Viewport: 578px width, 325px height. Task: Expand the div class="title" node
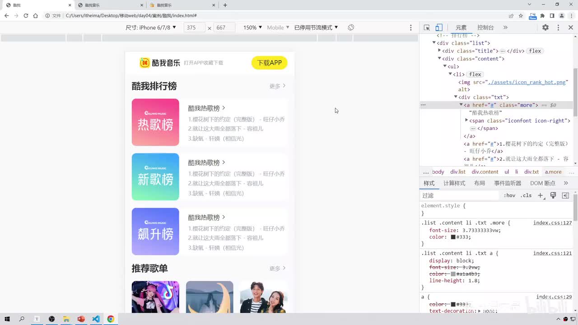[x=439, y=51]
